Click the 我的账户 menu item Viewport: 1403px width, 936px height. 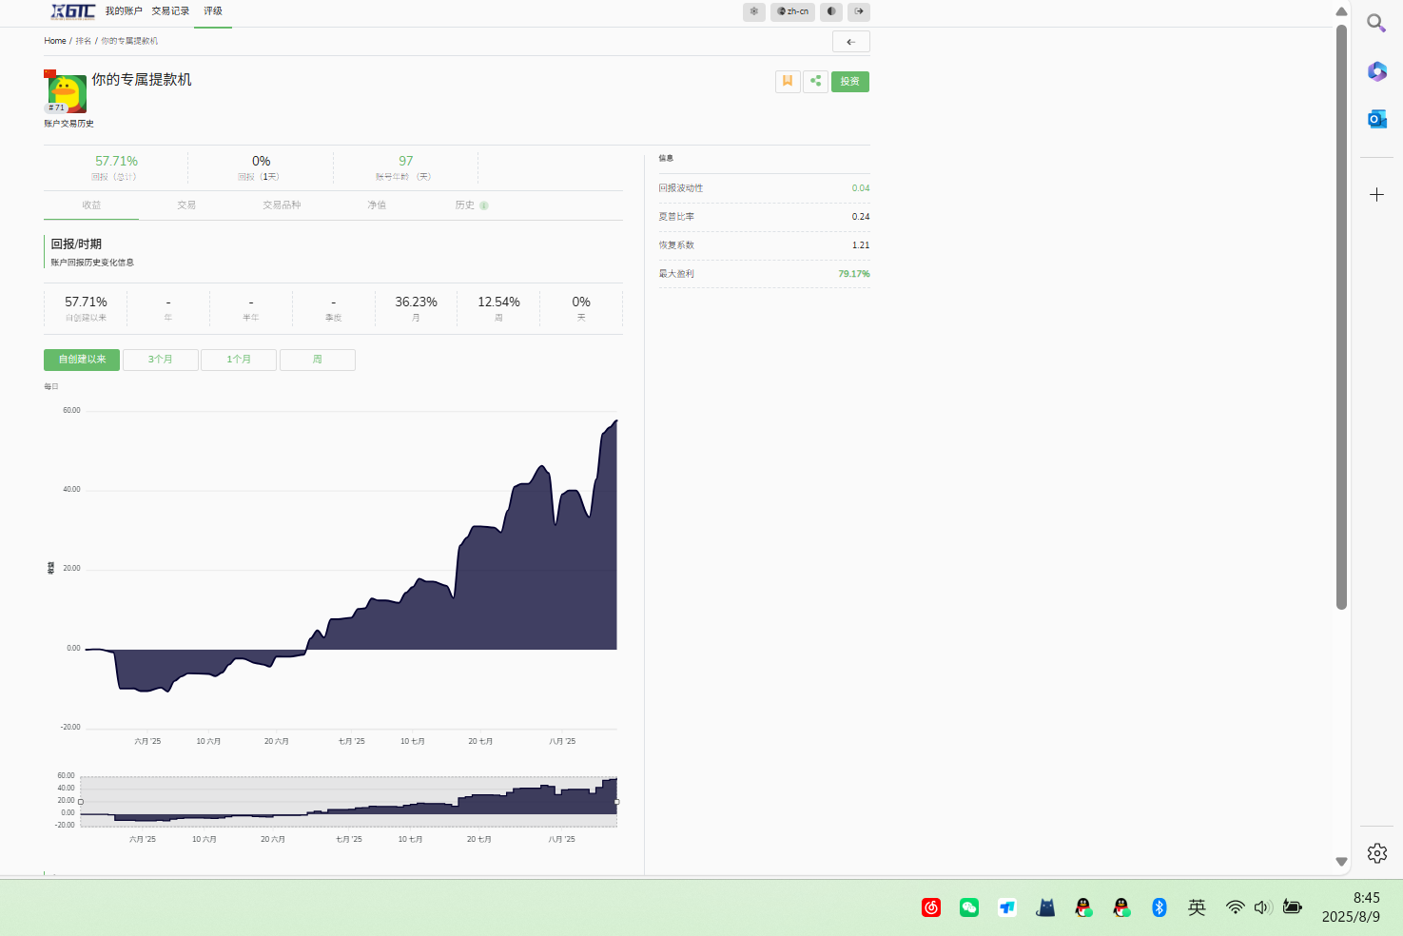click(124, 11)
